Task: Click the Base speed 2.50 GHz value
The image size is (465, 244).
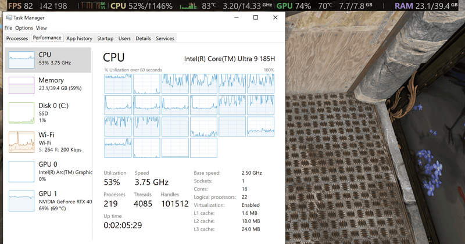Action: pos(252,173)
